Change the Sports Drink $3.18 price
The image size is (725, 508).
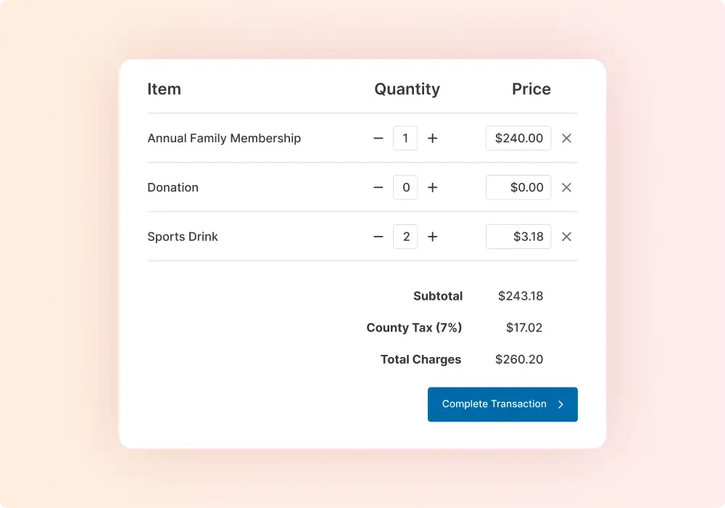coord(518,237)
